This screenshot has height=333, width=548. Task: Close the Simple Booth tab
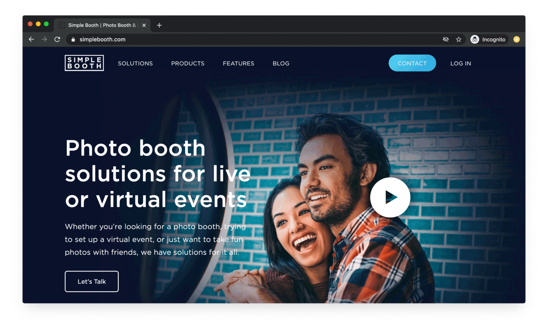[x=144, y=25]
